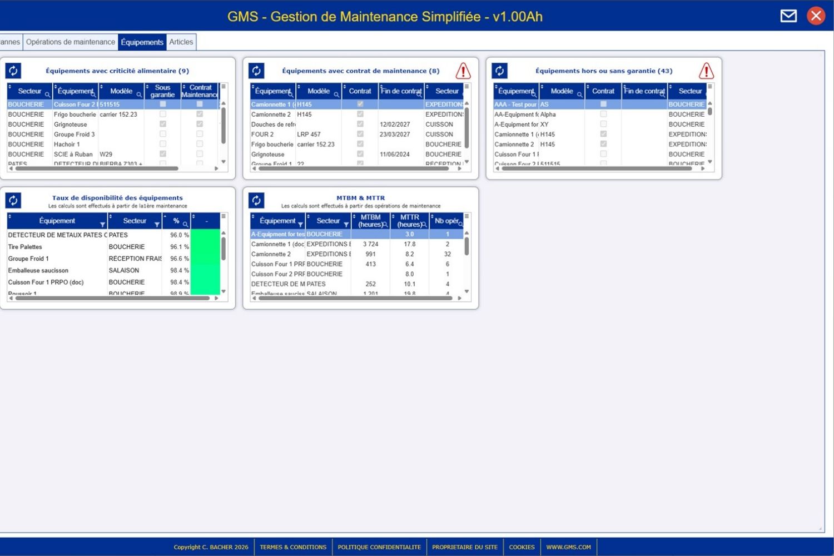The image size is (834, 556).
Task: Click the green availability bar for Tire Palettes
Action: coord(205,247)
